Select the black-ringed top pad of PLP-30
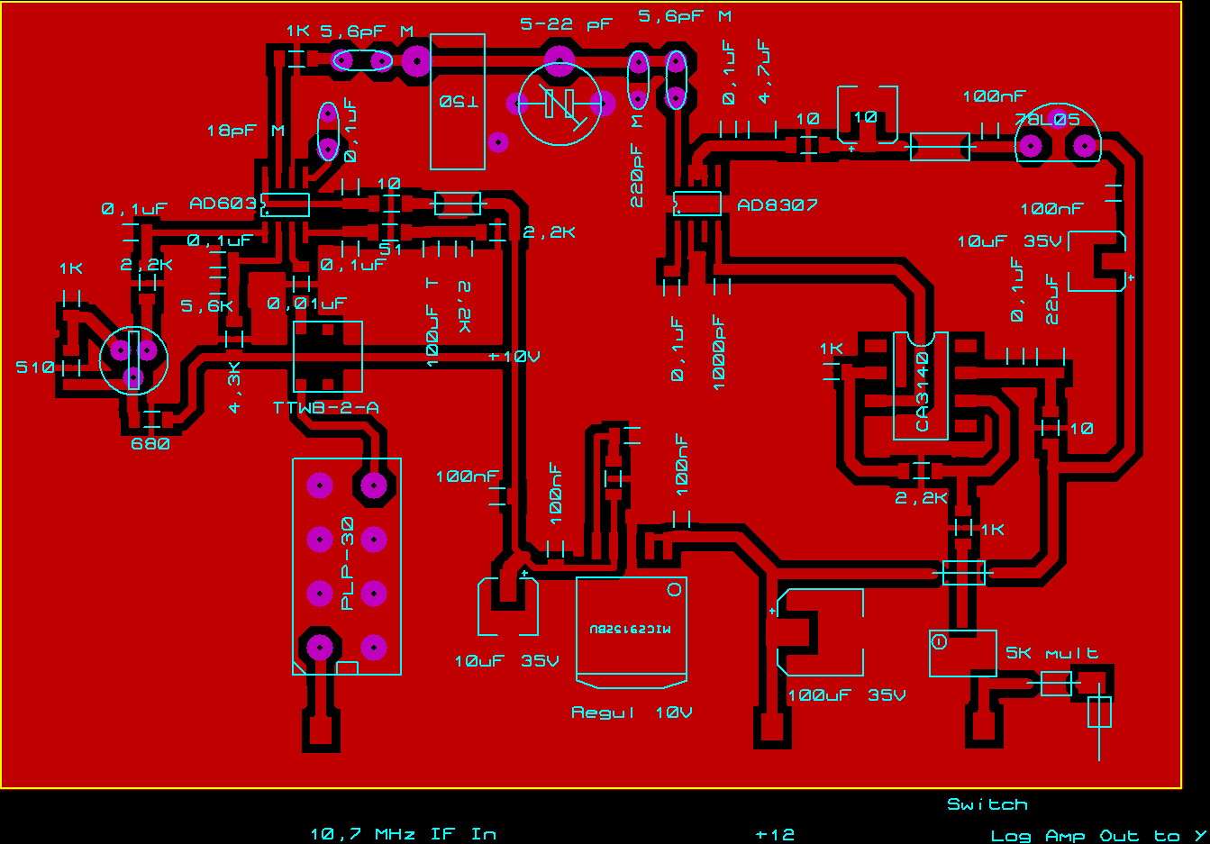1210x844 pixels. pos(373,486)
